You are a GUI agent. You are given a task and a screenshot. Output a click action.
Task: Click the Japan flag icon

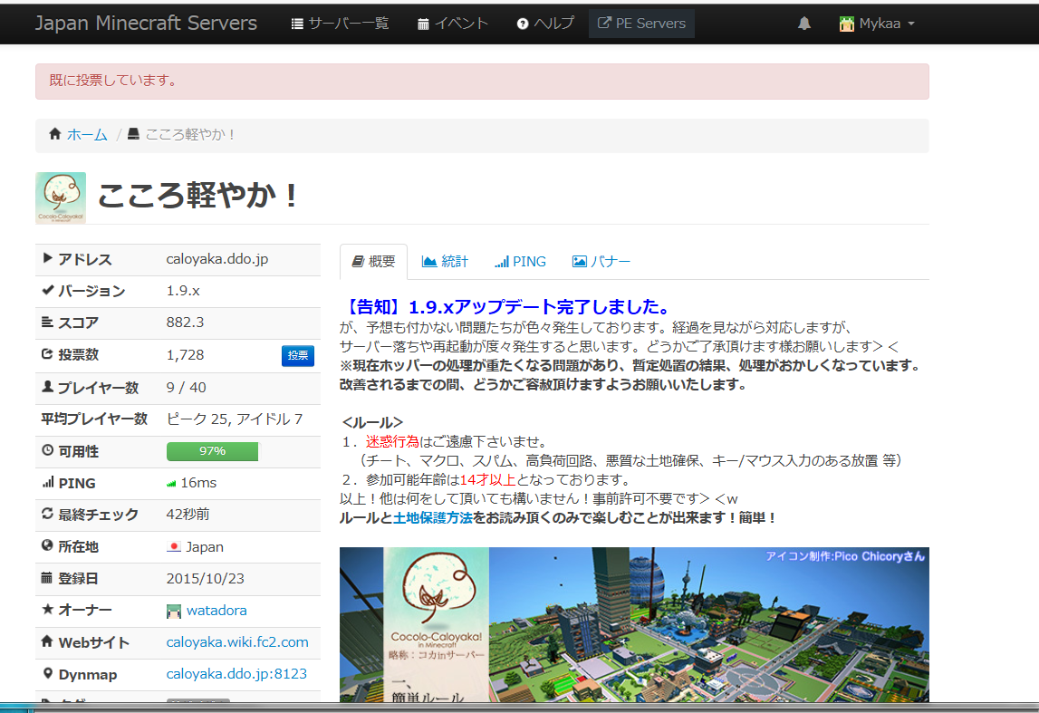click(x=174, y=546)
